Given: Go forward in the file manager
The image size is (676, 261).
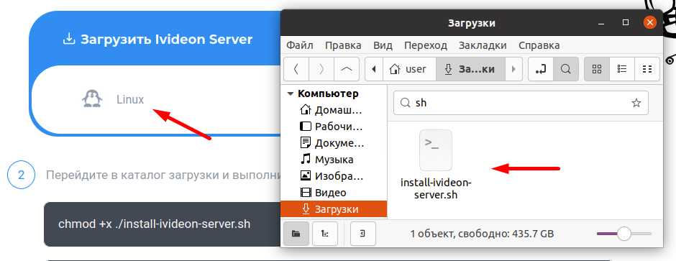Looking at the screenshot, I should (x=321, y=69).
